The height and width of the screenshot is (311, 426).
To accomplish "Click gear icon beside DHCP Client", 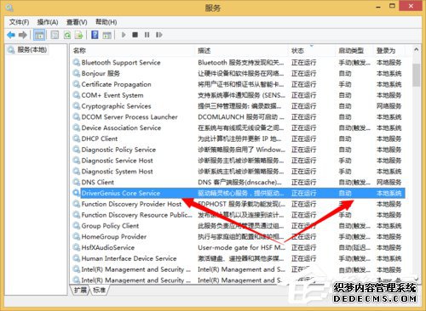I will coord(76,139).
